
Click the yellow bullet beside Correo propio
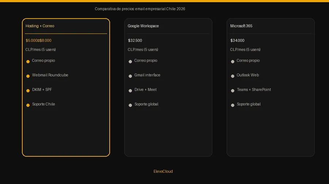point(28,61)
